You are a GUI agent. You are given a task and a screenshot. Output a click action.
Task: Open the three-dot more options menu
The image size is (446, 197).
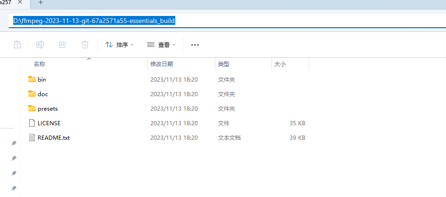coord(195,45)
